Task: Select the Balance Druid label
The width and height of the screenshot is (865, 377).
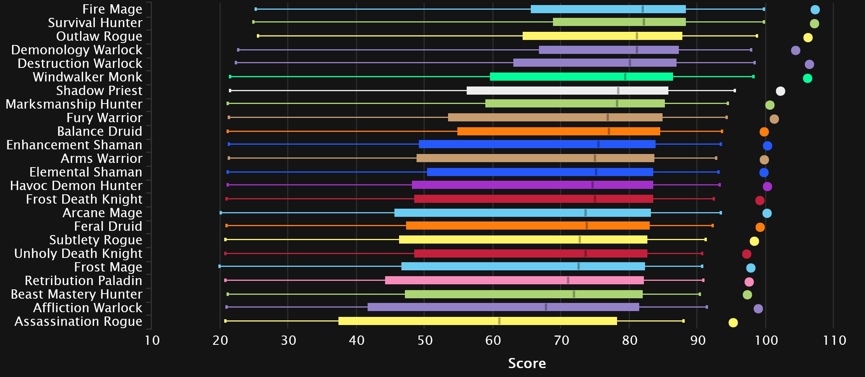Action: 99,131
